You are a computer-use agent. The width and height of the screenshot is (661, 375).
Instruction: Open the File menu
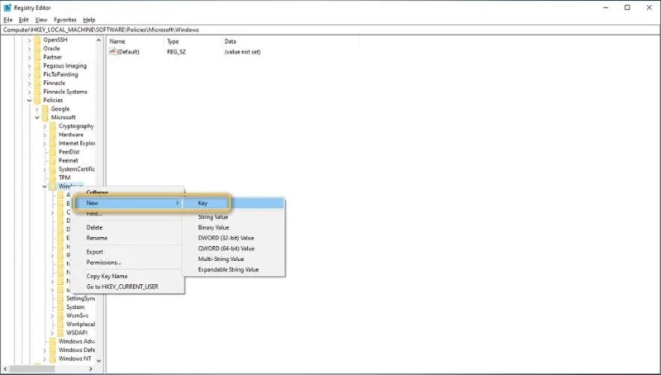8,20
